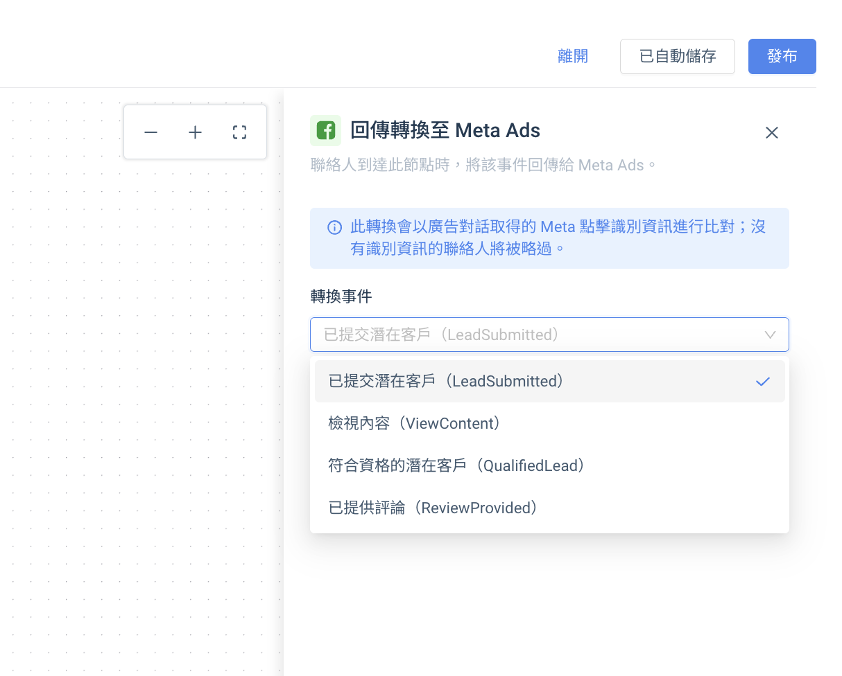Close the Meta Ads panel
The image size is (842, 676).
(772, 132)
